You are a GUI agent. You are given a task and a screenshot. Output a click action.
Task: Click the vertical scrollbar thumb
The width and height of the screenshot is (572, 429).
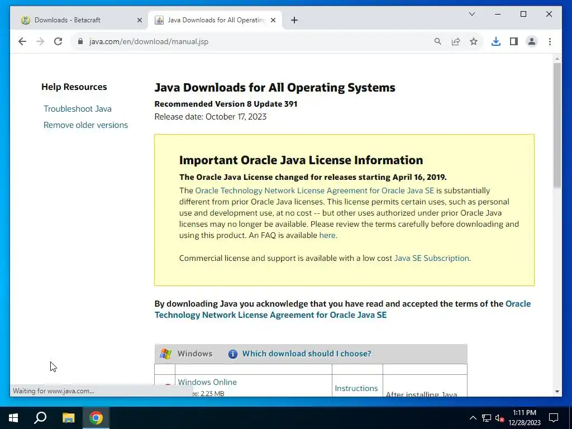pyautogui.click(x=557, y=126)
